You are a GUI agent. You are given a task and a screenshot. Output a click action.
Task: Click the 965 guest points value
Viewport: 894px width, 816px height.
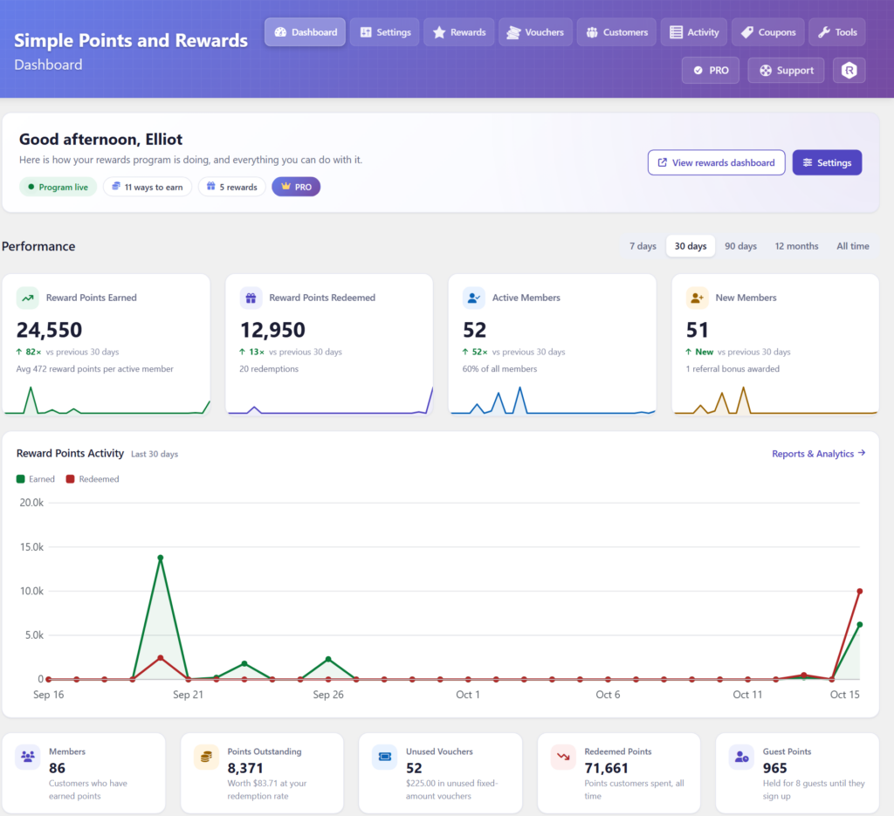tap(775, 768)
